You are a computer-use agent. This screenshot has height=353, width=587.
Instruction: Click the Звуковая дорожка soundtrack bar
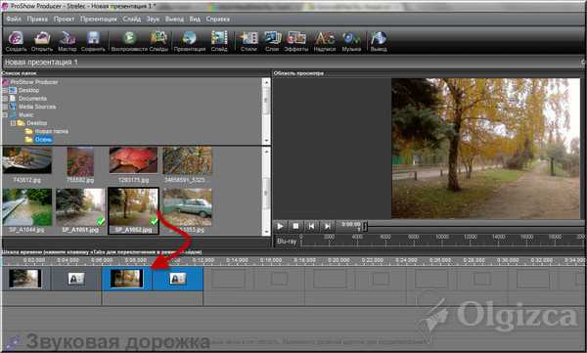click(293, 341)
